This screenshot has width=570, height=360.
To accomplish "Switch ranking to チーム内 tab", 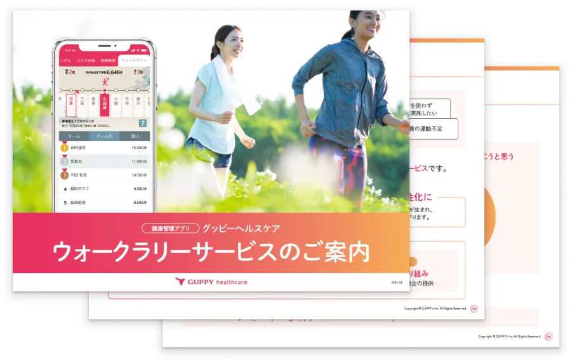I will coord(104,136).
